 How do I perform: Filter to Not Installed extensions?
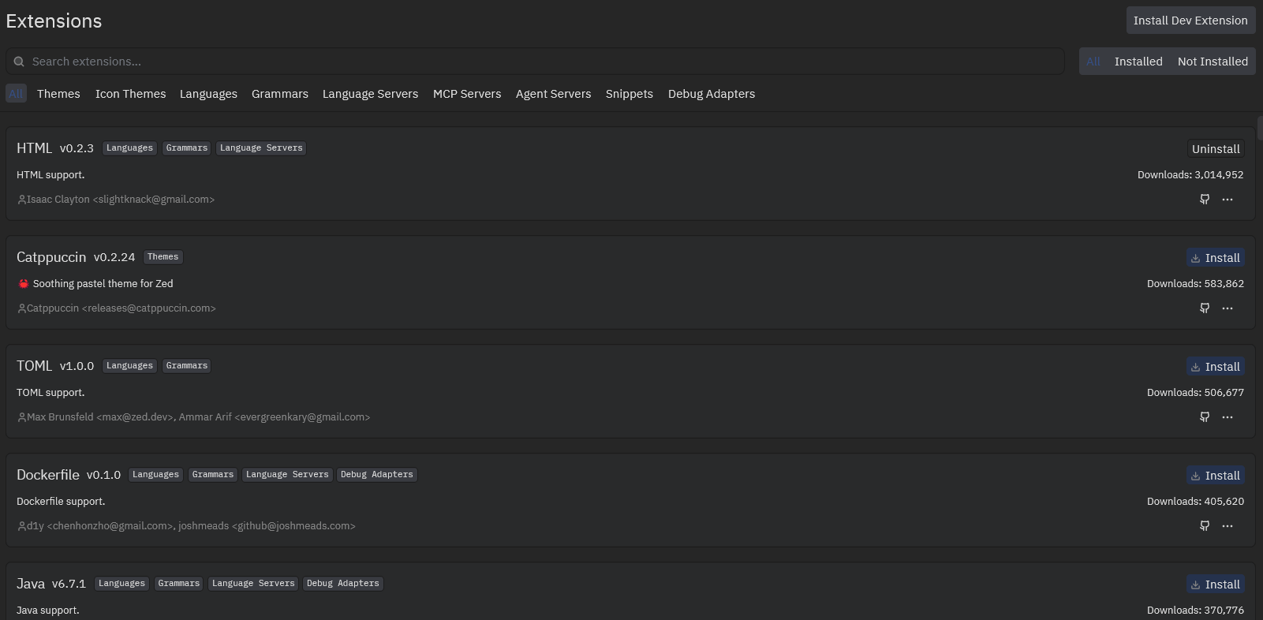coord(1212,62)
